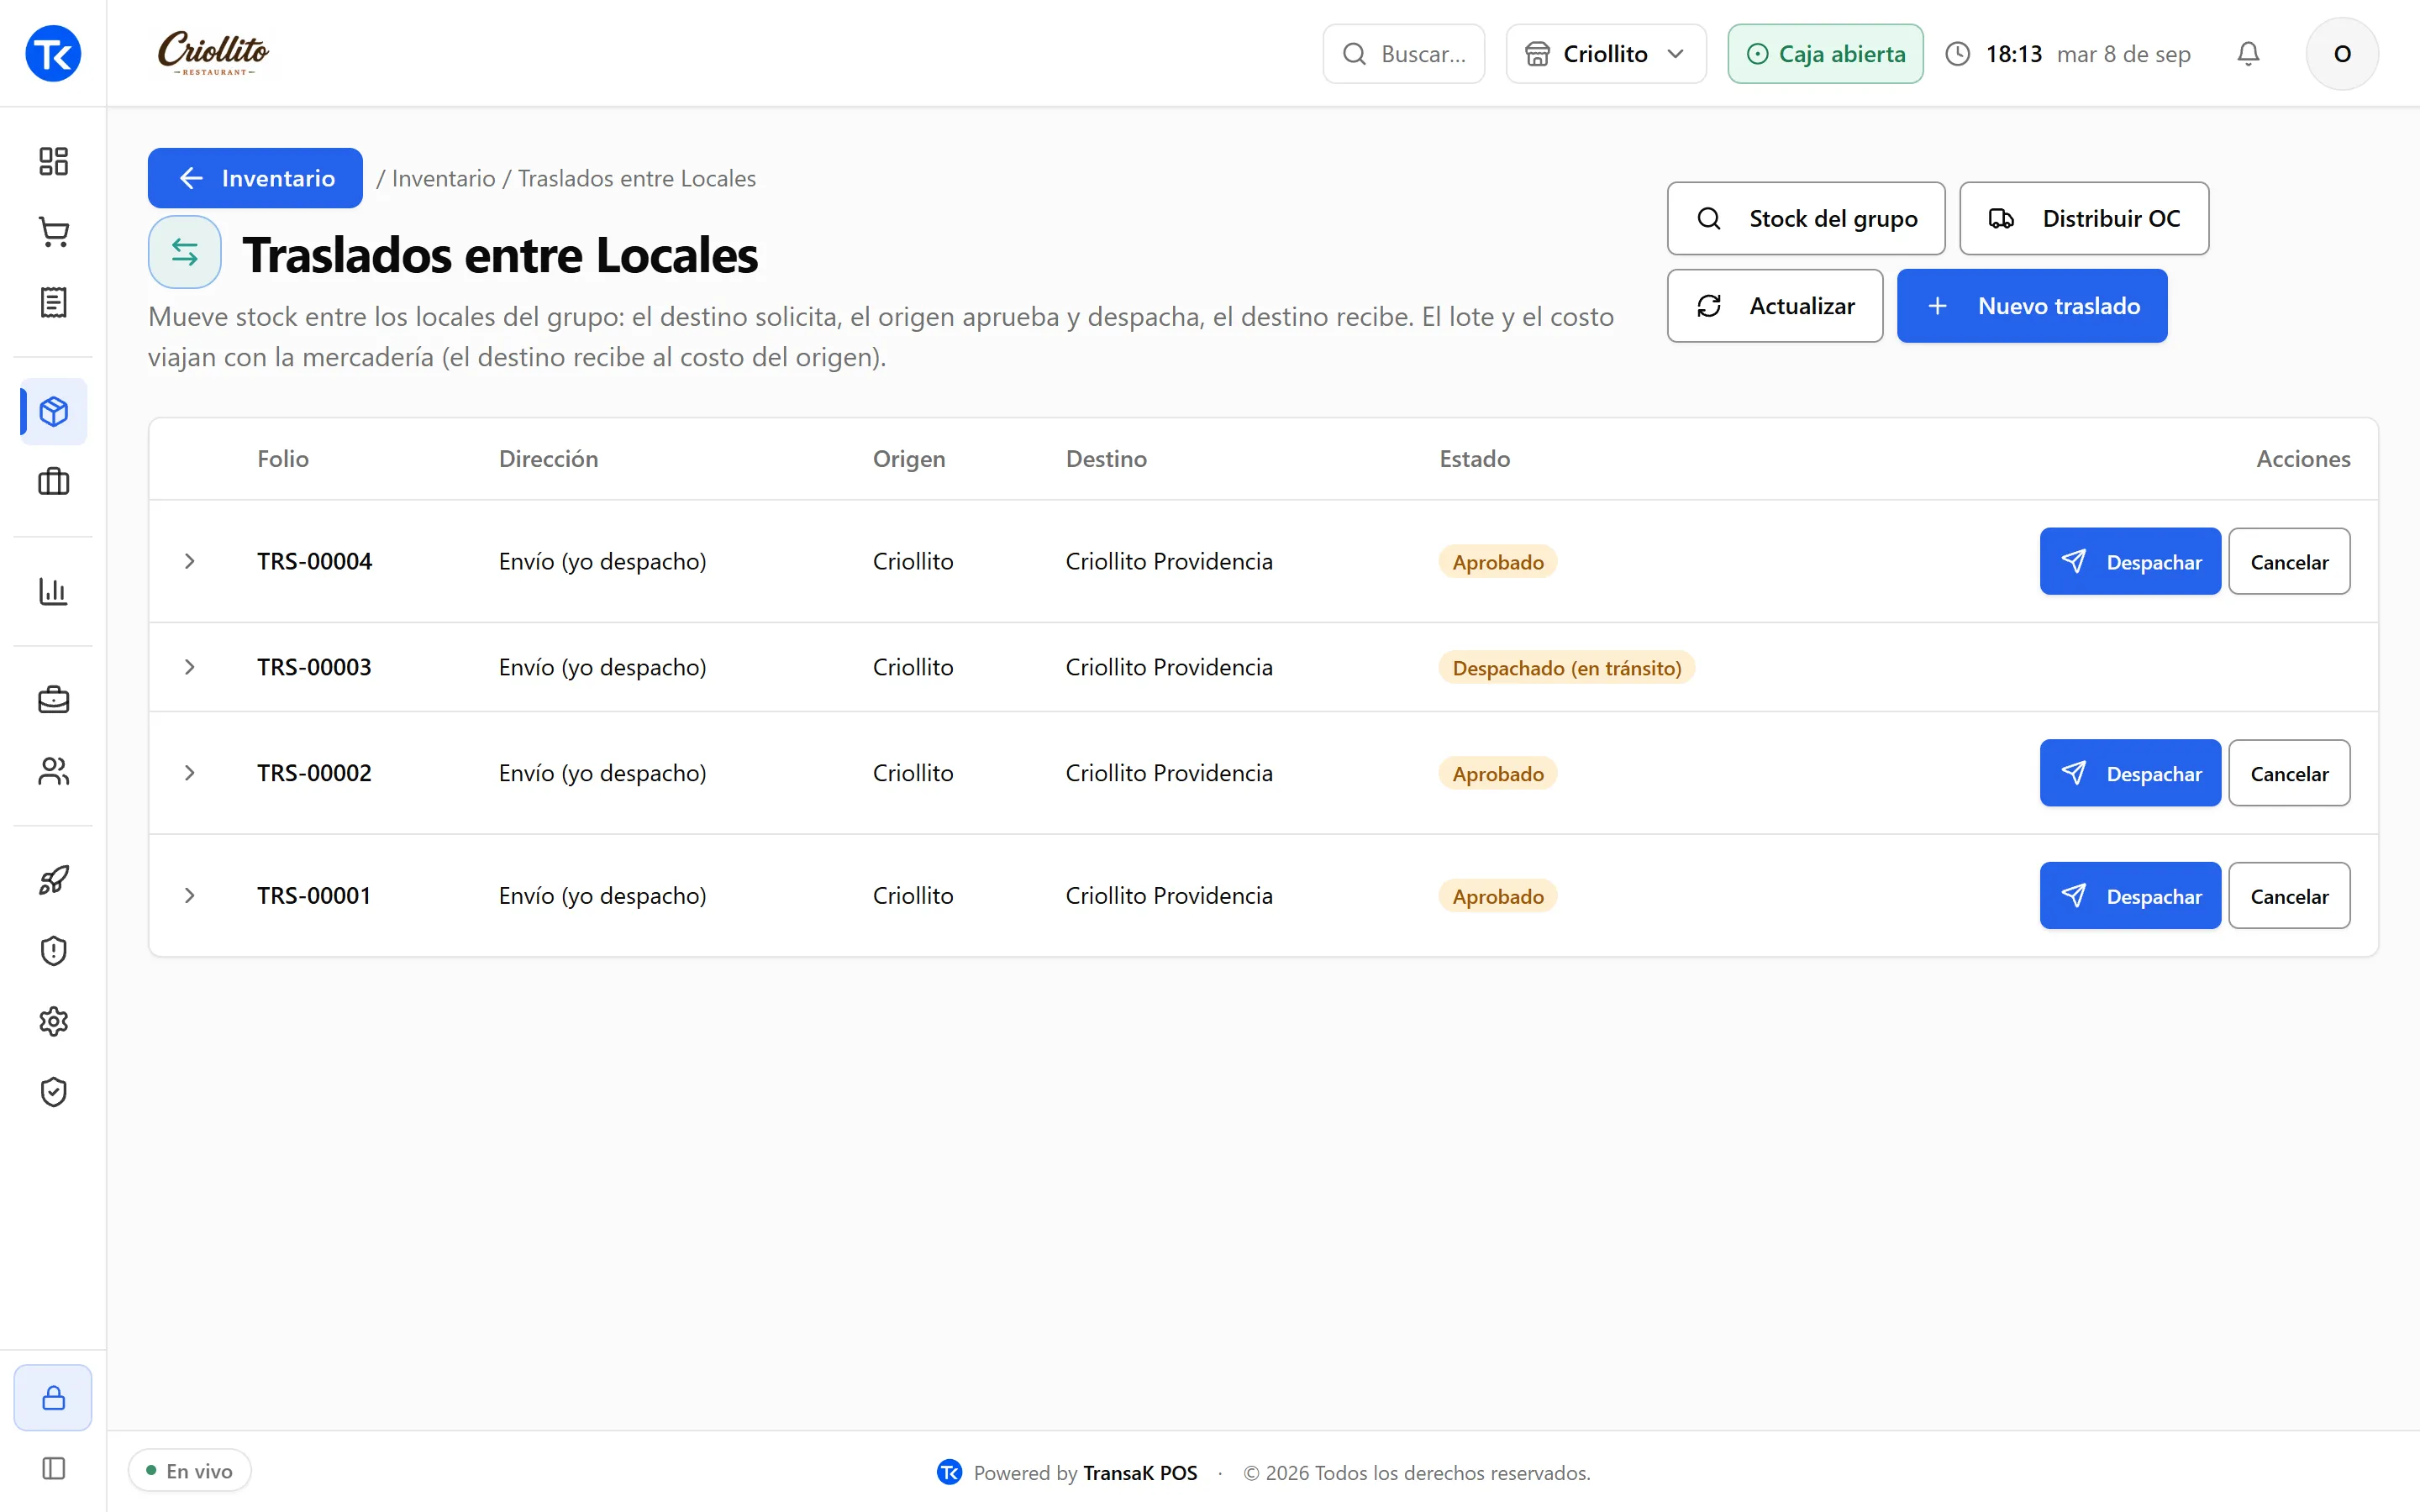Click the Despachado (en tránsito) status badge
Screen dimensions: 2420x1512
[1566, 667]
